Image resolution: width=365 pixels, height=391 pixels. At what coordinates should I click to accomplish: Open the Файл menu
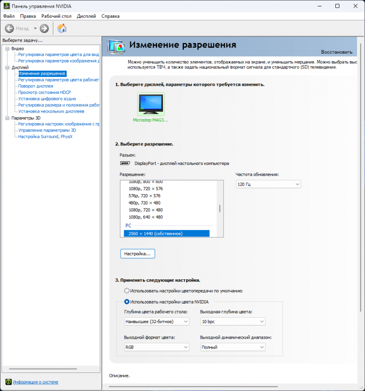9,16
